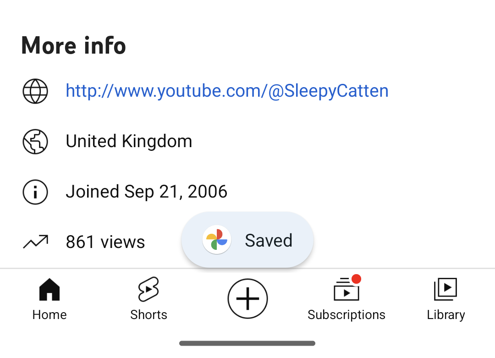This screenshot has height=358, width=495.
Task: Open the Shorts icon
Action: click(x=148, y=290)
